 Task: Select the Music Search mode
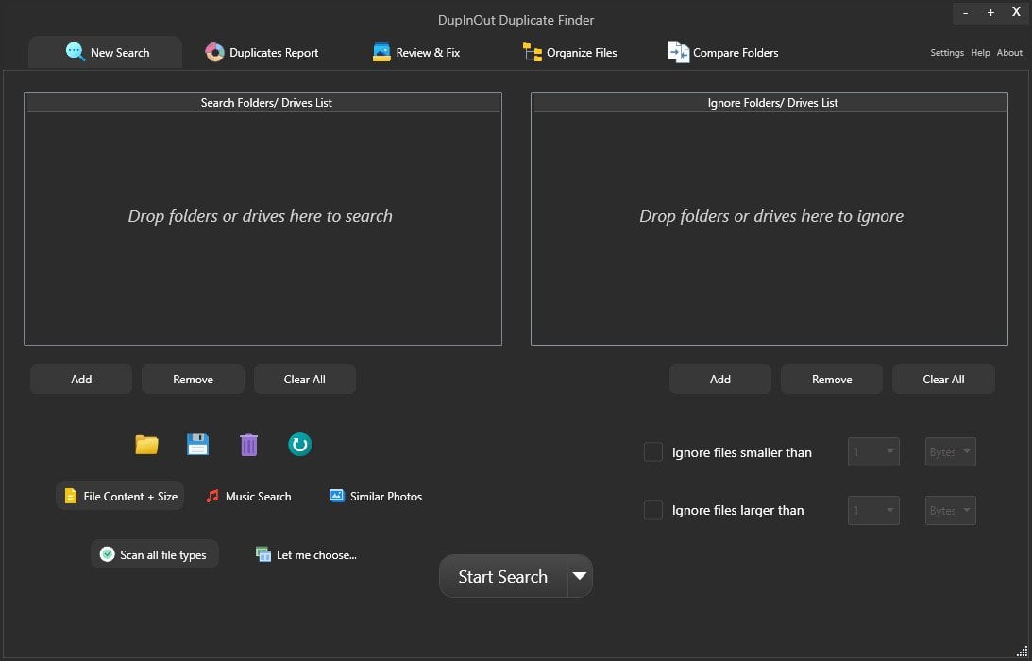(248, 496)
